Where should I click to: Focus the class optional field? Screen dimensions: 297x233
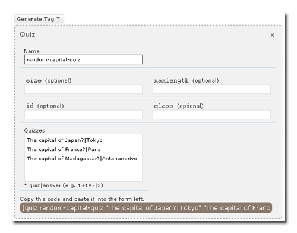211,115
